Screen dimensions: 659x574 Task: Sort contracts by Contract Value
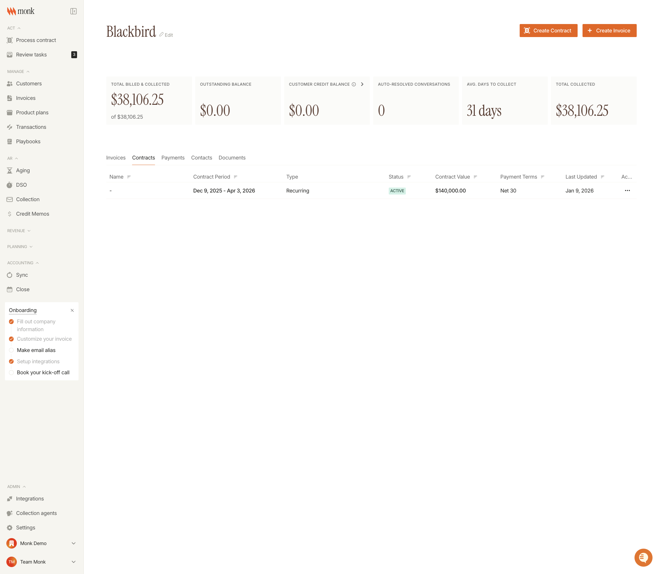(x=475, y=177)
